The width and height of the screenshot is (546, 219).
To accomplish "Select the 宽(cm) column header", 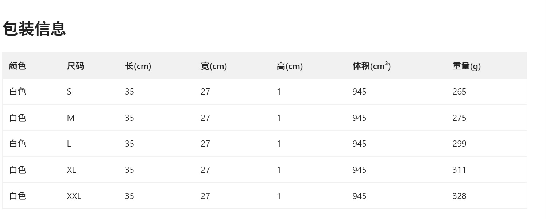I will (x=214, y=66).
